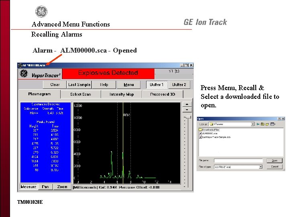
Task: Activate Pan mode
Action: 45,187
